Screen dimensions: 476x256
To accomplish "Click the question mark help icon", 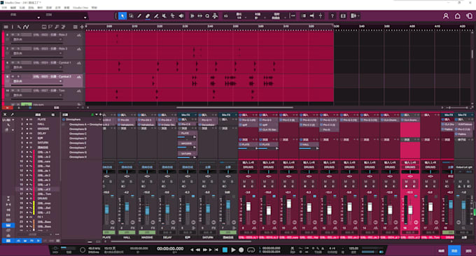I will click(x=332, y=16).
